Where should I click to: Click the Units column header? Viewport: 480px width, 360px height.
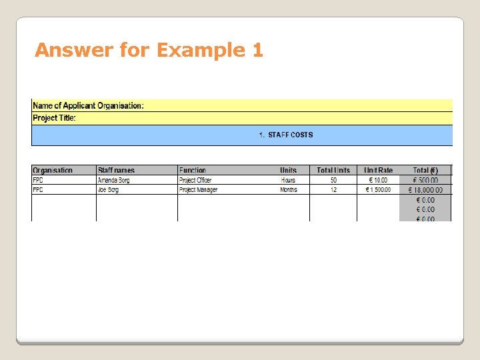tap(289, 170)
